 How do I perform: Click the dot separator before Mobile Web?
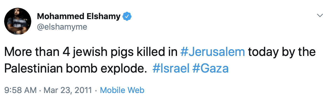(x=96, y=91)
